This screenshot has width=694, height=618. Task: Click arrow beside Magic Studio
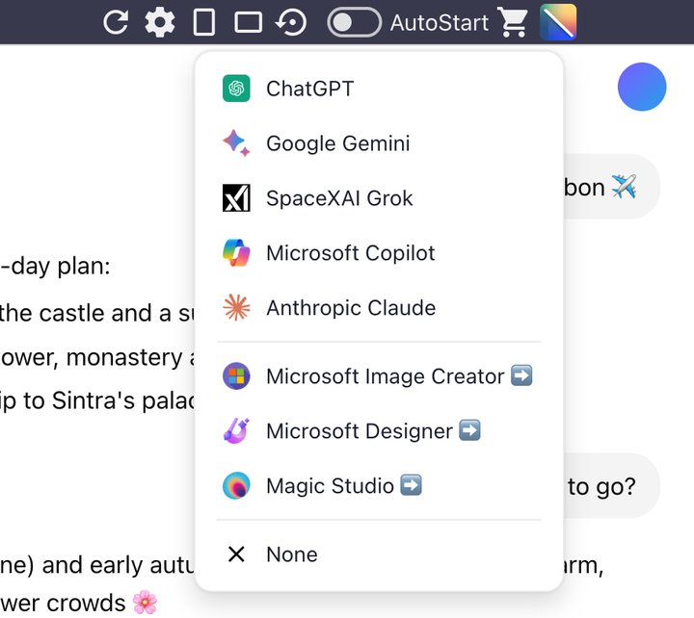(x=412, y=485)
